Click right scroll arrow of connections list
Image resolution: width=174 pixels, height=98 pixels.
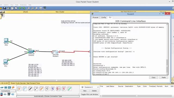pos(79,94)
